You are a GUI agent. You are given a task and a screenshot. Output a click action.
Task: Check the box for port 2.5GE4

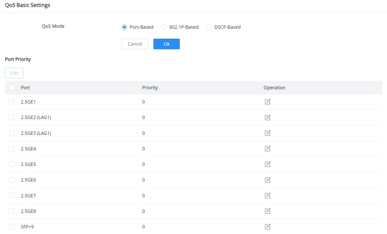click(12, 149)
